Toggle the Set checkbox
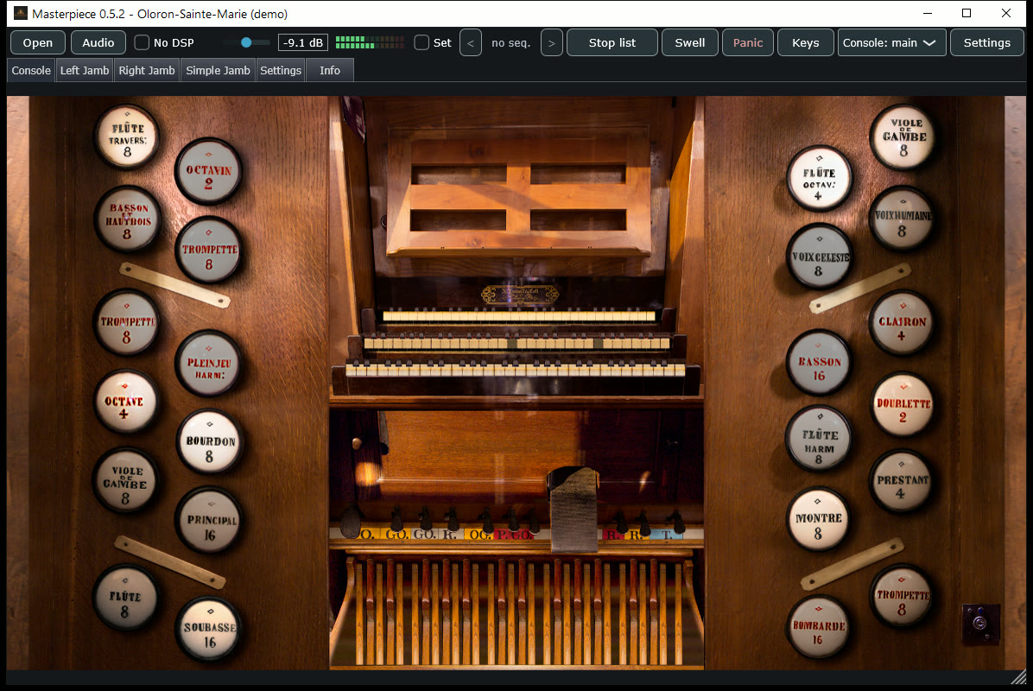The width and height of the screenshot is (1033, 691). pyautogui.click(x=421, y=43)
